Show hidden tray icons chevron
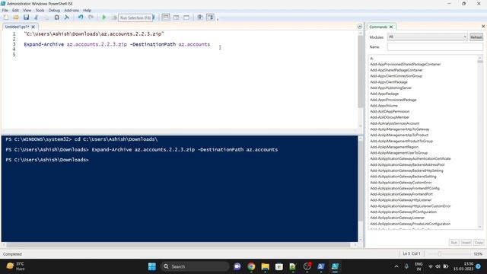 tap(396, 266)
